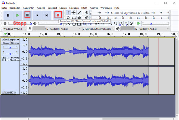Select the Time Shift tool
This screenshot has height=120, width=179.
[74, 18]
